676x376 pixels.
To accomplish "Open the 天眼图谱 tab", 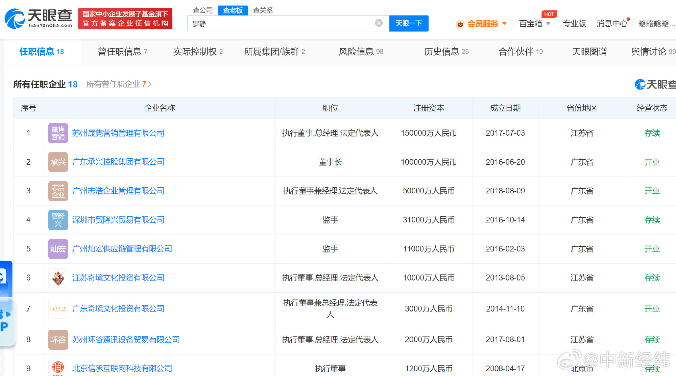I will (589, 52).
